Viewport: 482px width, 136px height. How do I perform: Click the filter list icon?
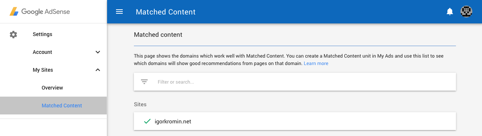tap(144, 82)
